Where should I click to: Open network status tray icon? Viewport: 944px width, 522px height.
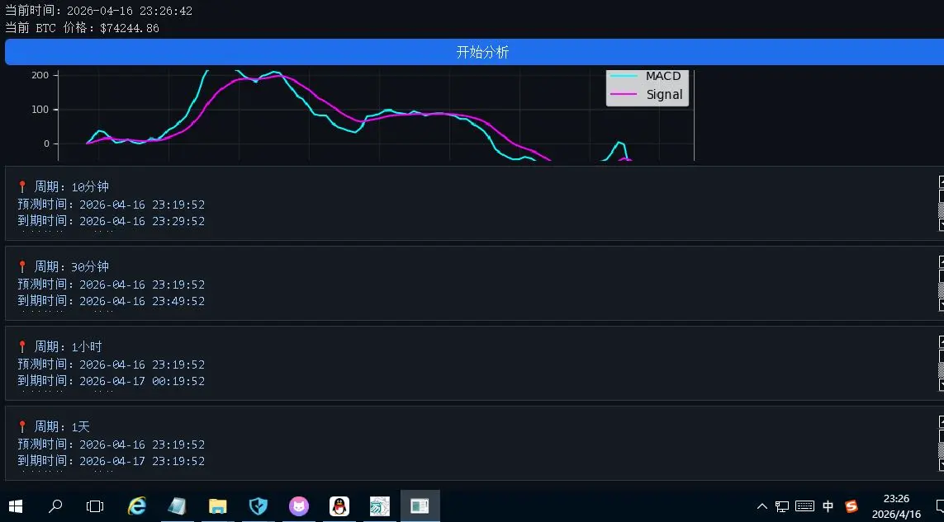coord(782,506)
